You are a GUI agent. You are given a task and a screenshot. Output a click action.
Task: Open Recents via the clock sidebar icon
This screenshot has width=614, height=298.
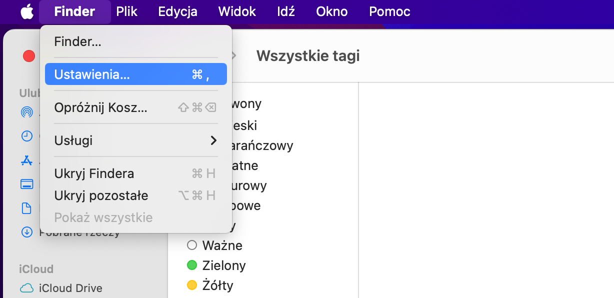(26, 136)
